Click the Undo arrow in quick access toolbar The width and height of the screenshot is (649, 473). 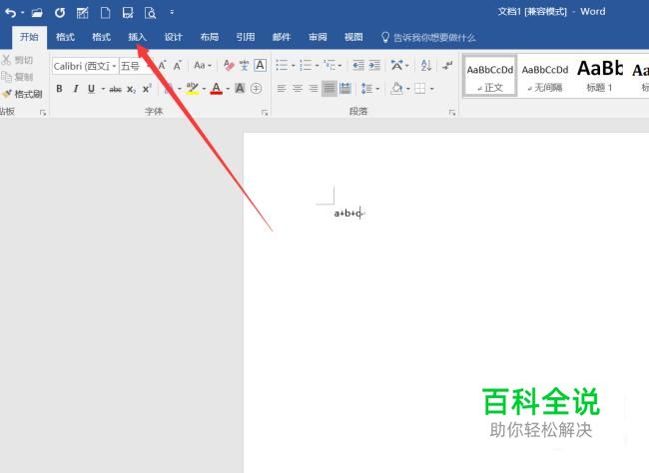coord(11,12)
